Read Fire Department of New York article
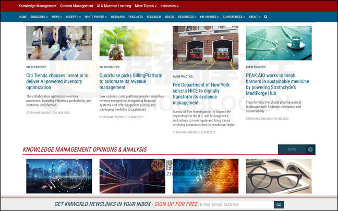 [x=201, y=94]
